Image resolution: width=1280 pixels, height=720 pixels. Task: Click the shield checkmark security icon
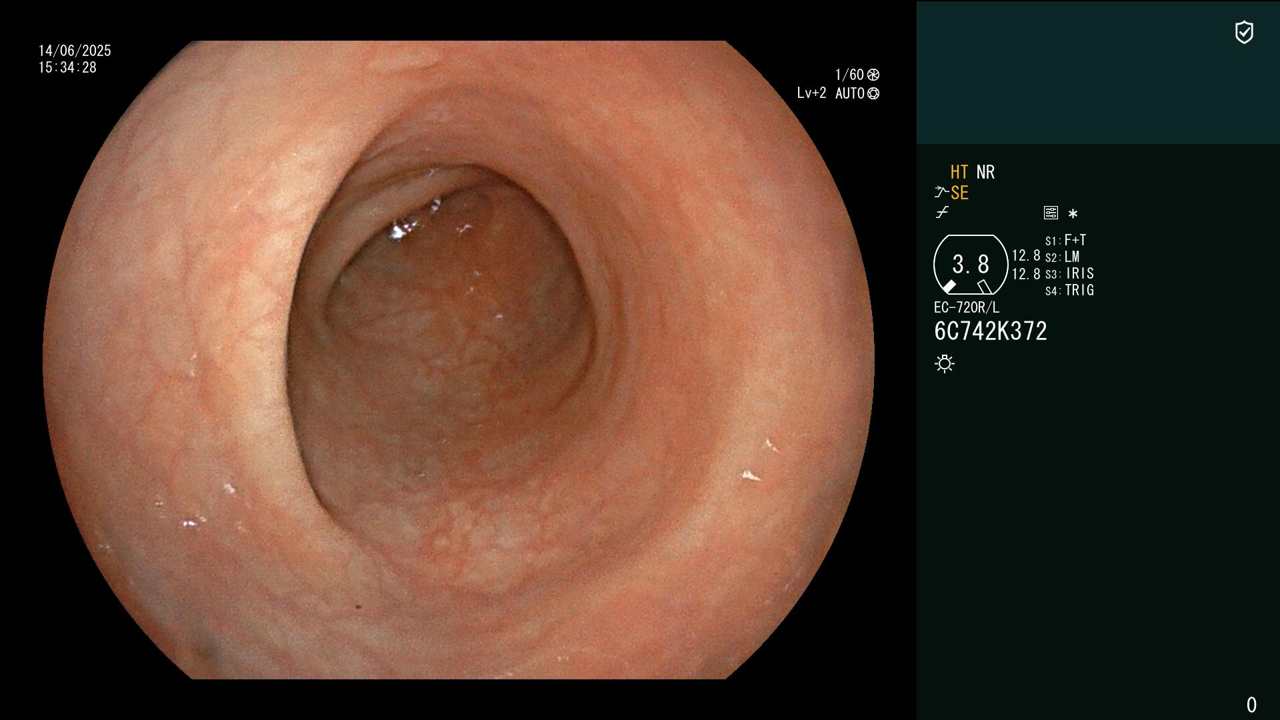click(x=1244, y=32)
